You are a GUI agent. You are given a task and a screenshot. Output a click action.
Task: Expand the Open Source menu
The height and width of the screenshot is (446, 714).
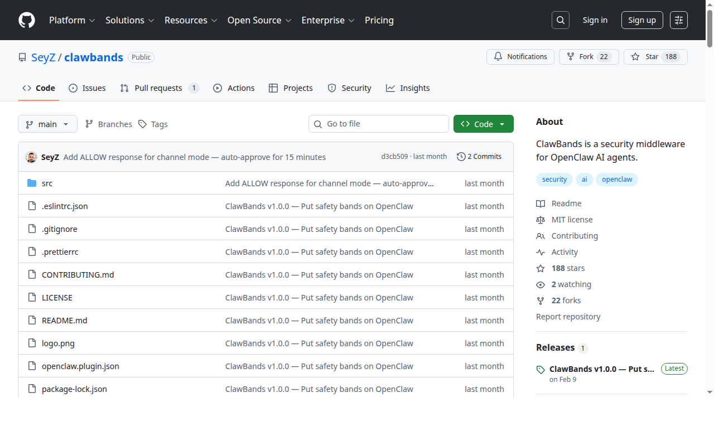(x=259, y=20)
